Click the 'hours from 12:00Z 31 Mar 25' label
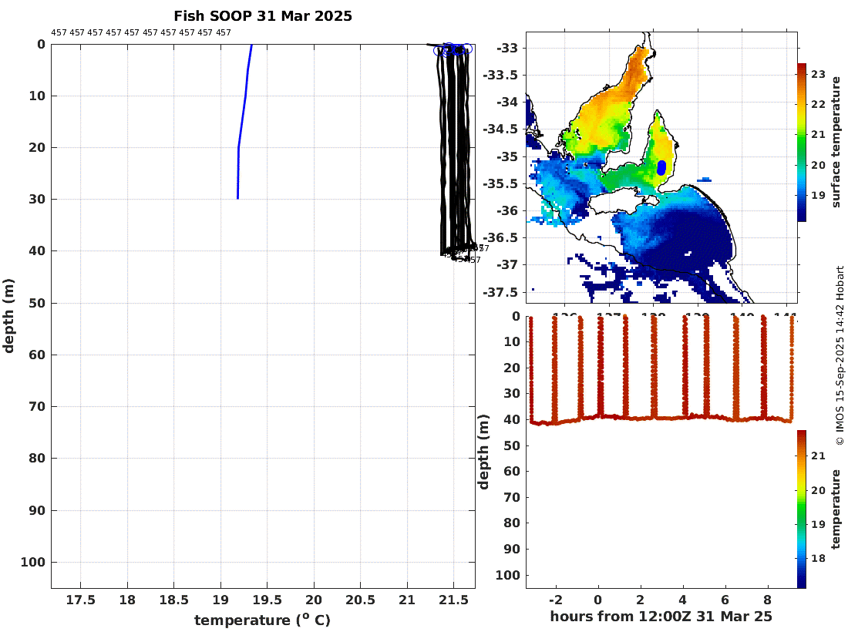Viewport: 848px width, 632px height. pos(661,617)
